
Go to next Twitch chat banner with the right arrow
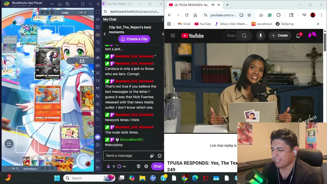coord(163,34)
